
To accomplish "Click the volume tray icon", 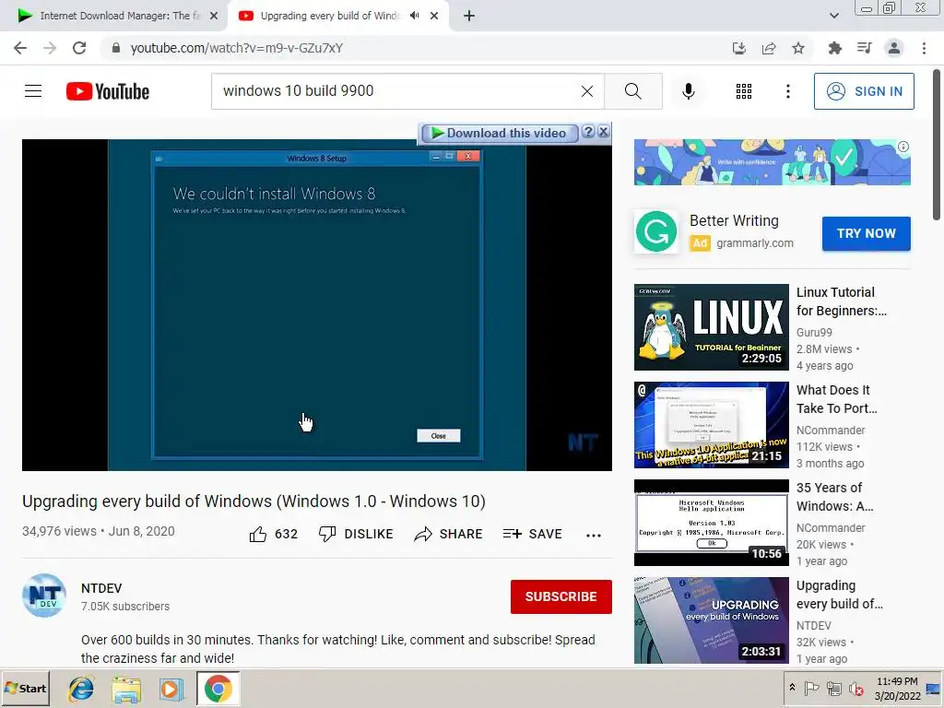I will [855, 688].
